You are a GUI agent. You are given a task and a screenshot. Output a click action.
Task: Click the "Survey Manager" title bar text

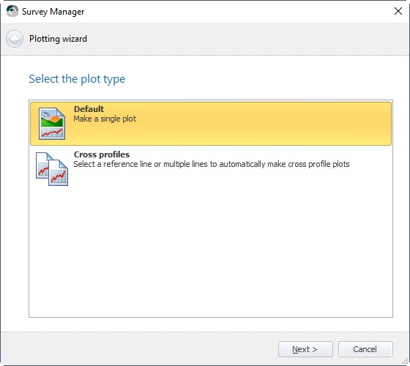pos(53,12)
